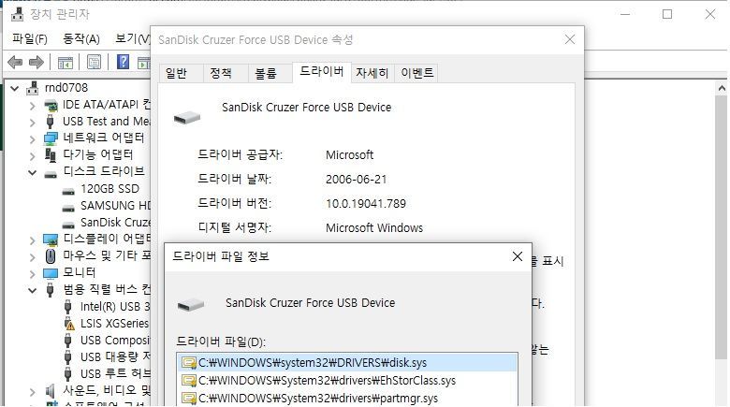This screenshot has height=407, width=730.
Task: Open the Help question mark toolbar icon
Action: 123,62
